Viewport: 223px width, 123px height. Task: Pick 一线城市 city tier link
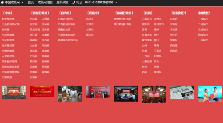[x=203, y=19]
